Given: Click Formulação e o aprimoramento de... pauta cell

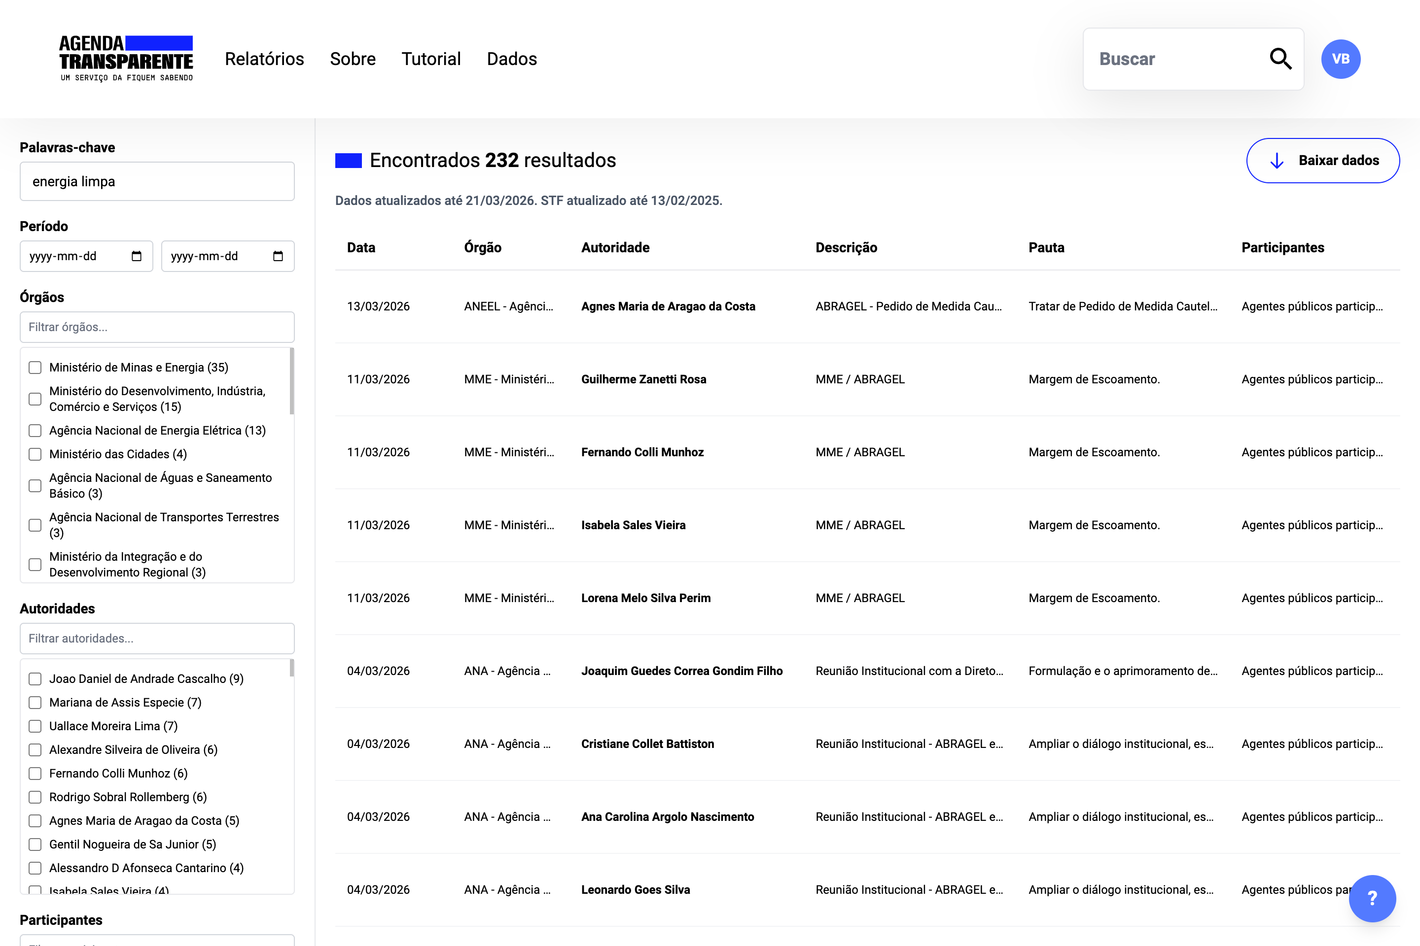Looking at the screenshot, I should click(x=1123, y=672).
